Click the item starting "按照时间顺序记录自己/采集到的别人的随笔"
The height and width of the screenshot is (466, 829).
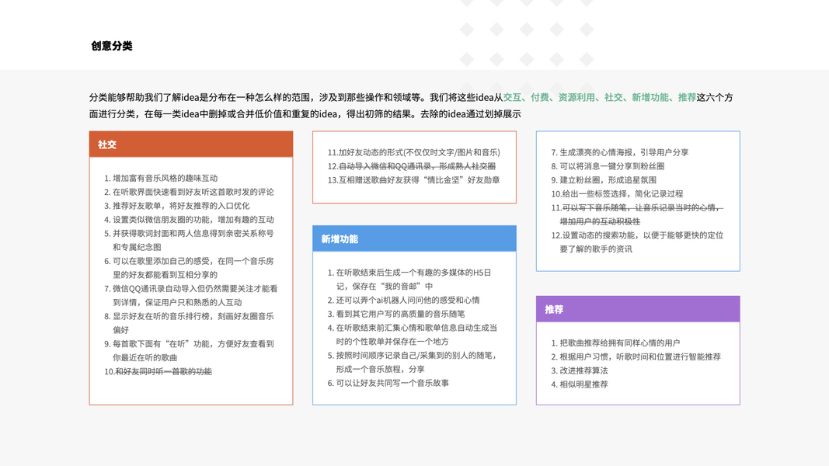click(413, 362)
